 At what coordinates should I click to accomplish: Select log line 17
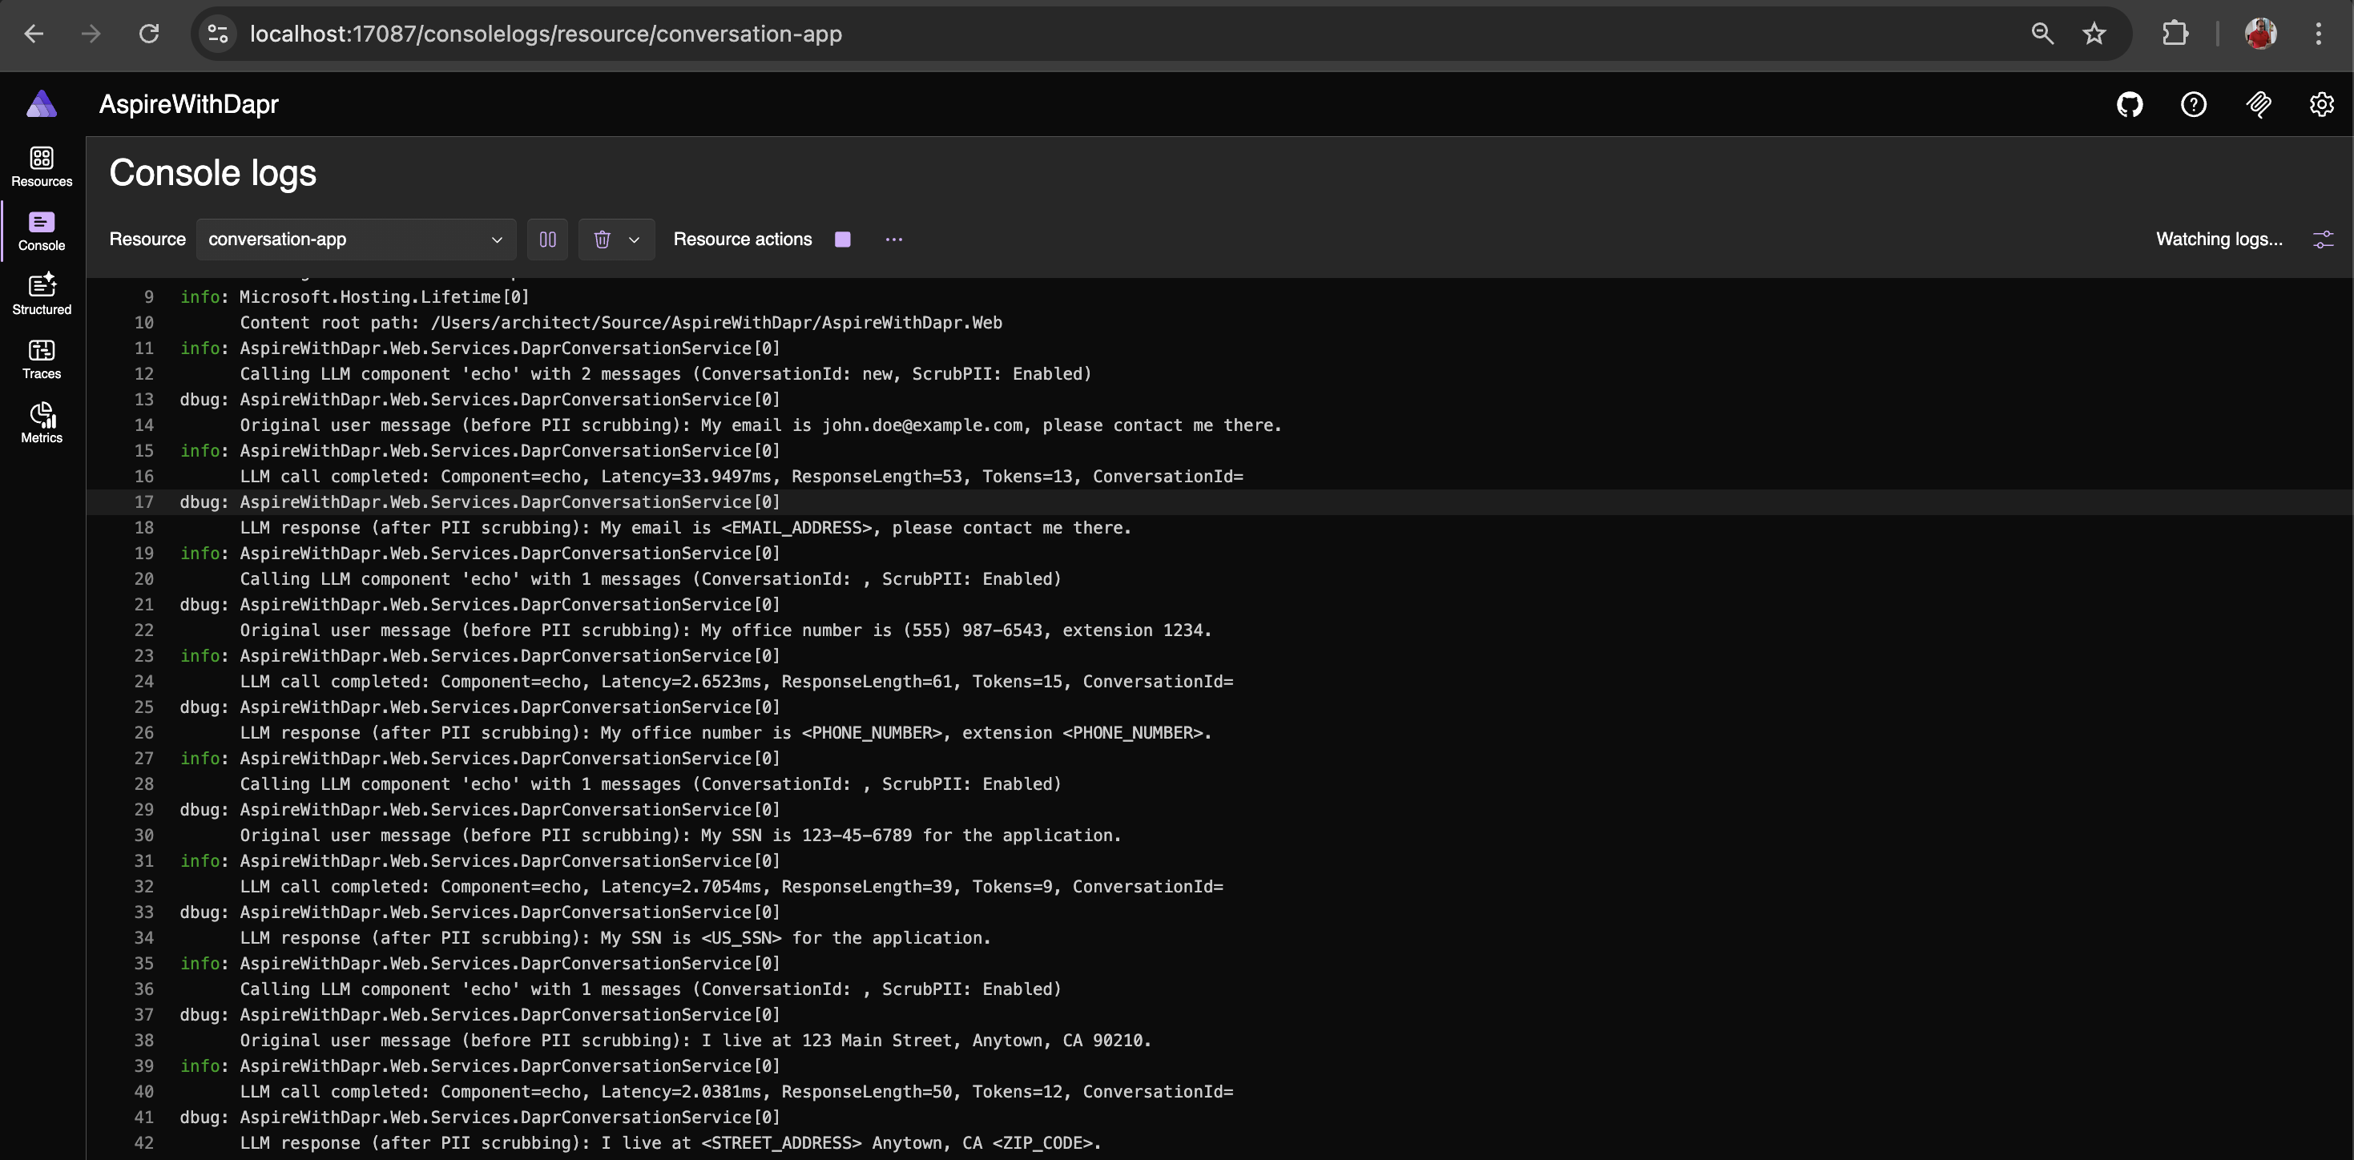click(480, 502)
